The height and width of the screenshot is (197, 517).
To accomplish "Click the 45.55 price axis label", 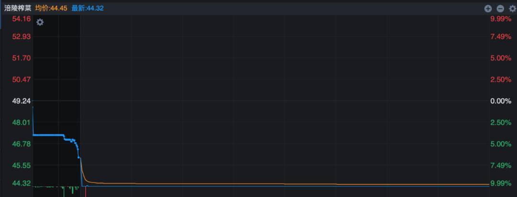I will coord(22,166).
